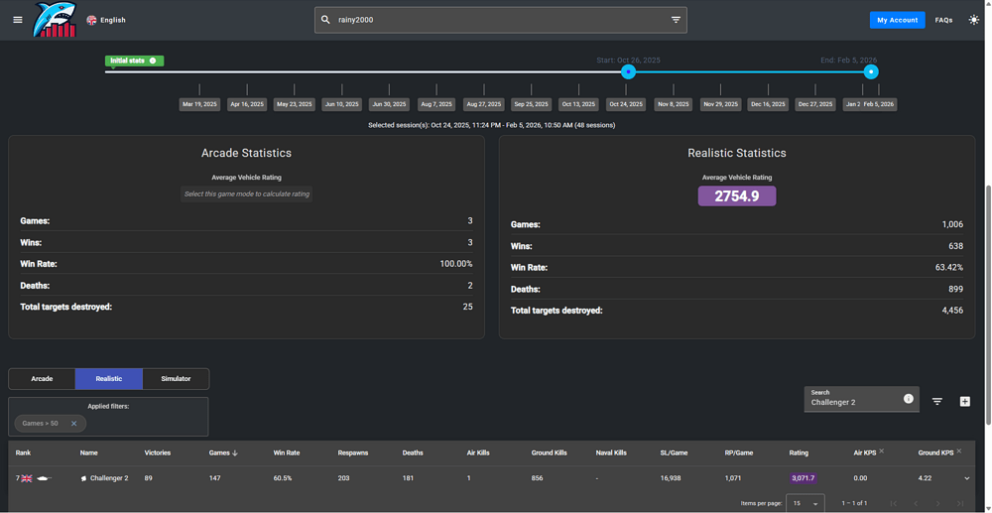Click the My Account button
The image size is (992, 513).
point(897,20)
